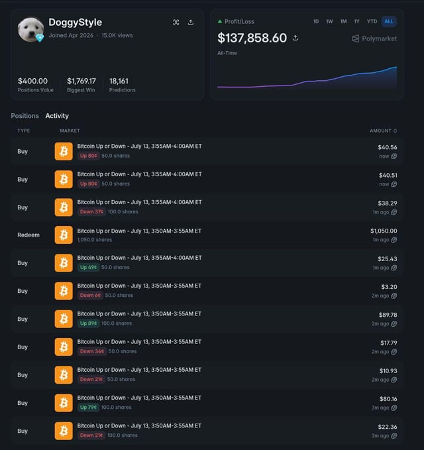The height and width of the screenshot is (450, 424).
Task: Click the 'Down 6¢' badge
Action: point(90,296)
